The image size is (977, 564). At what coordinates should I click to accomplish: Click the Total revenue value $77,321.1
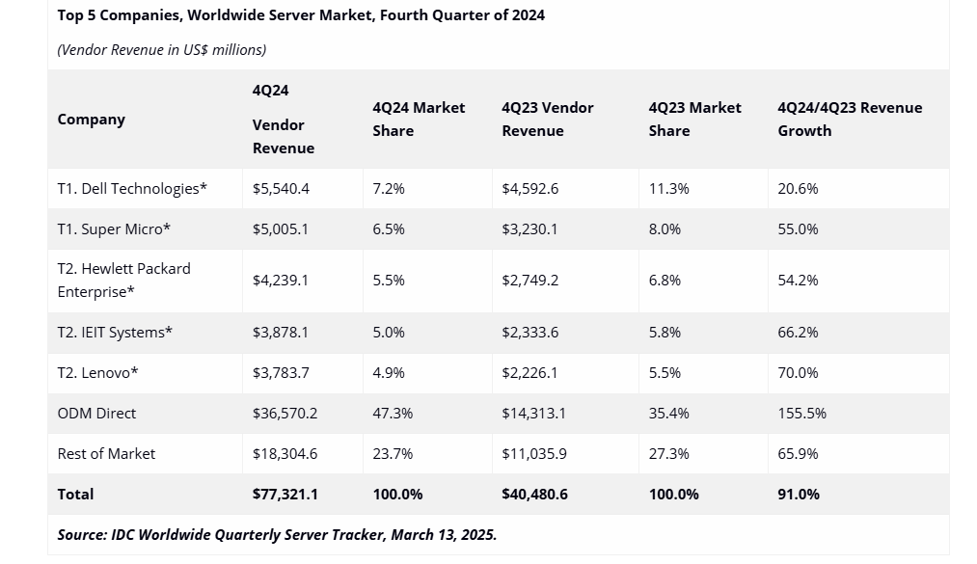285,495
